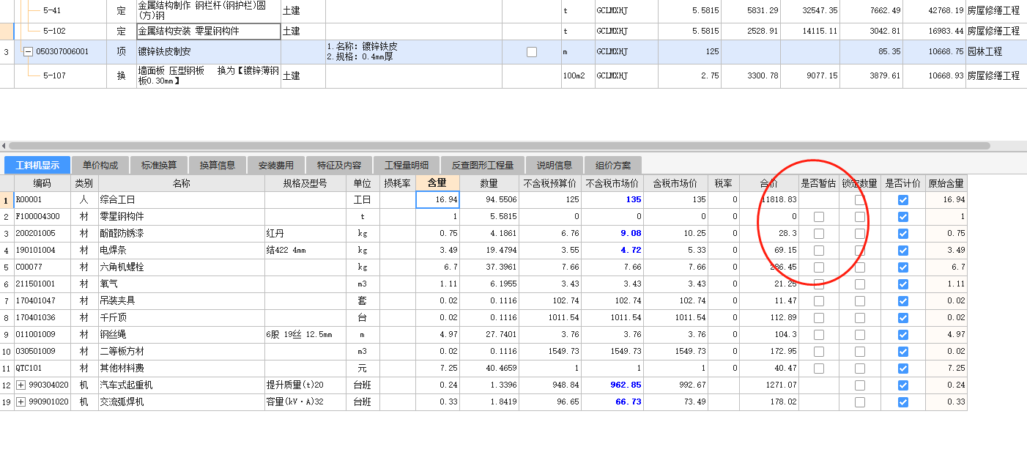
Task: Uncheck 是否计价 for 综合工日
Action: [903, 199]
